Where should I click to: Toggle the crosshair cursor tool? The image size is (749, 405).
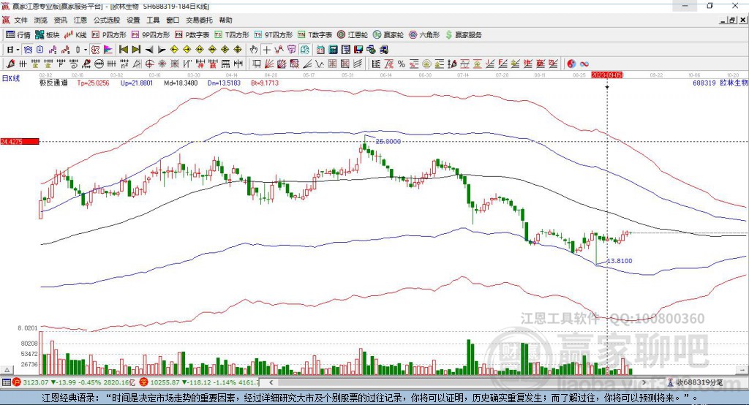click(266, 50)
